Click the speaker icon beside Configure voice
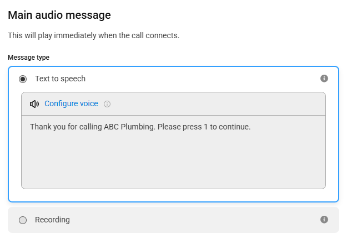 [x=34, y=104]
